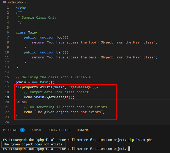Click the problems count badge showing 3
This screenshot has height=153, width=170.
22,130
